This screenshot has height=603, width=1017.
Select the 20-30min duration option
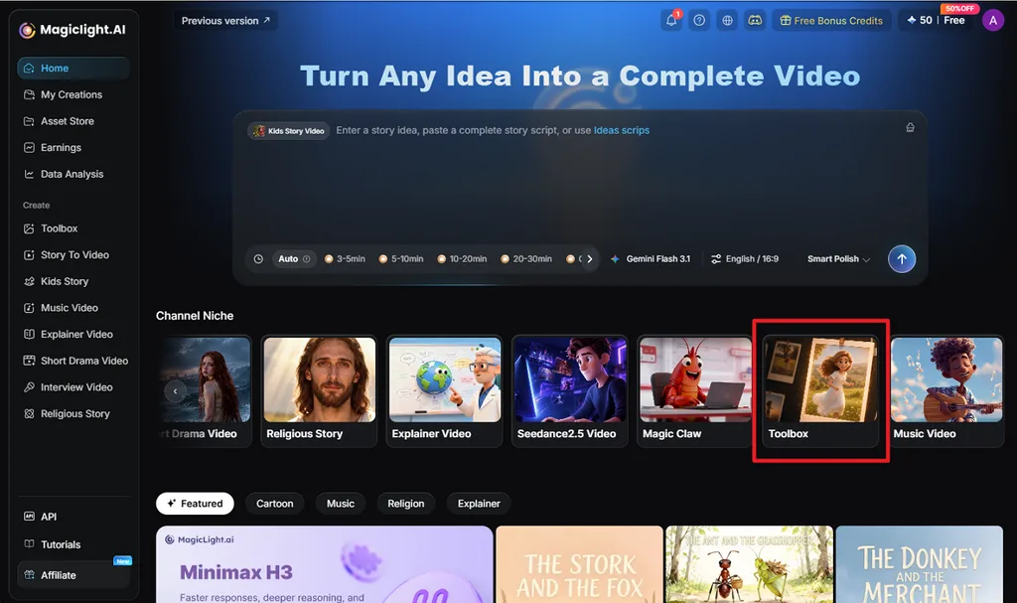(526, 259)
